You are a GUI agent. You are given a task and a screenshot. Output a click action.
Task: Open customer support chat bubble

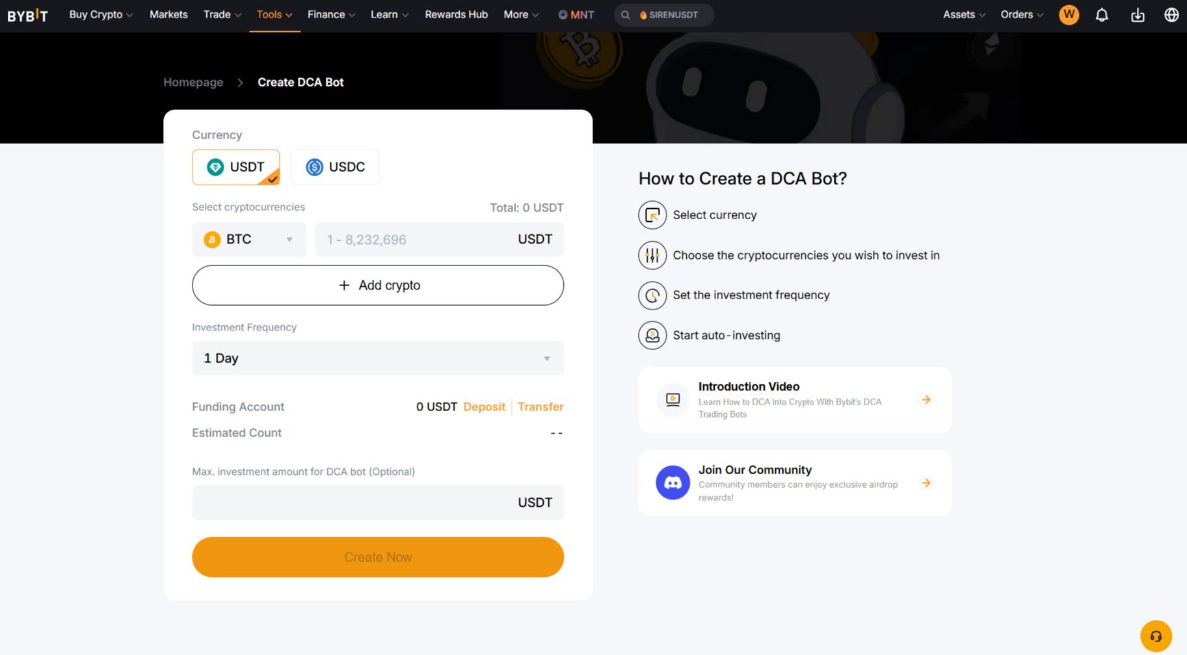pos(1156,636)
